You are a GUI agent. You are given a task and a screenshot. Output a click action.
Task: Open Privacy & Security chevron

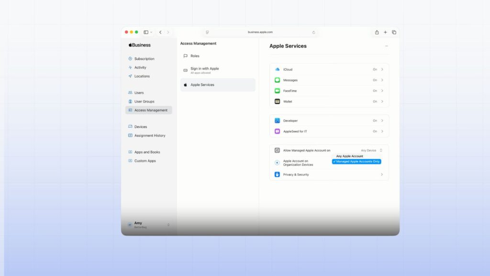[382, 174]
